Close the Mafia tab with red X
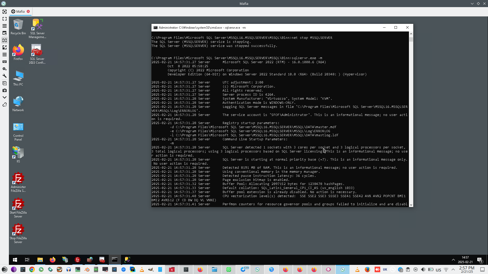The width and height of the screenshot is (488, 274). pyautogui.click(x=28, y=11)
